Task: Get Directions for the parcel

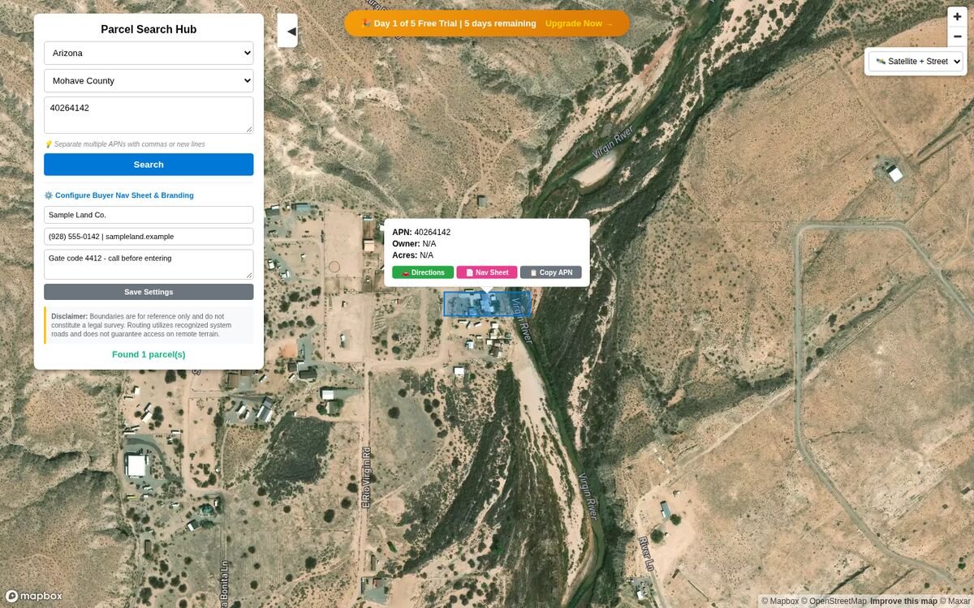Action: pyautogui.click(x=423, y=272)
